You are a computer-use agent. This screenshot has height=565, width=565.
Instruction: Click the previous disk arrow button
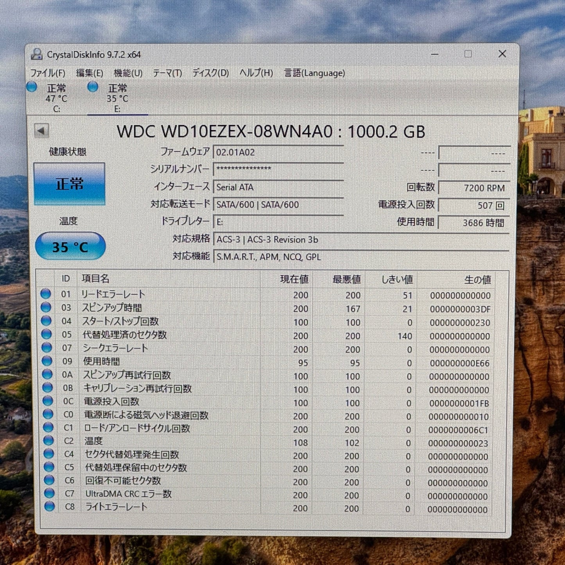tap(41, 131)
